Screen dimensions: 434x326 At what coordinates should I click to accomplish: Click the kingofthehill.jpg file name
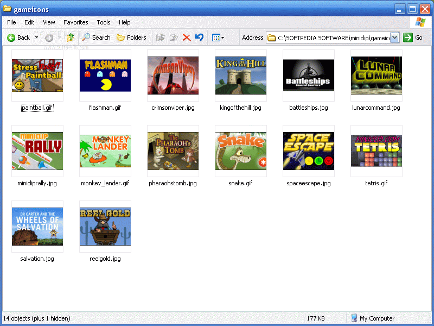click(240, 108)
